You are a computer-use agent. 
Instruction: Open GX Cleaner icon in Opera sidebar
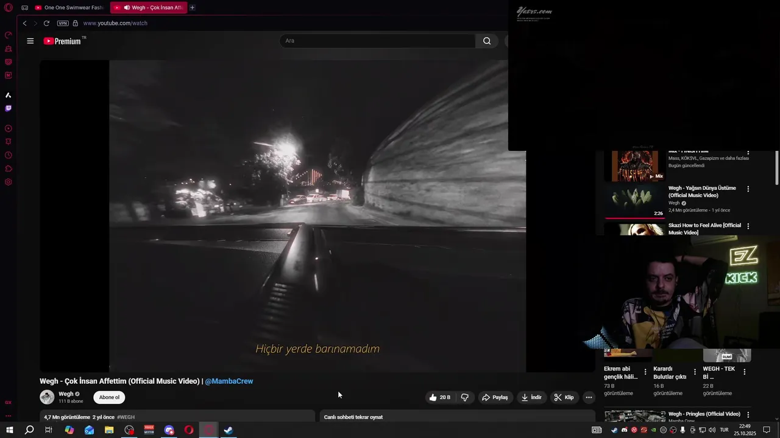click(9, 49)
